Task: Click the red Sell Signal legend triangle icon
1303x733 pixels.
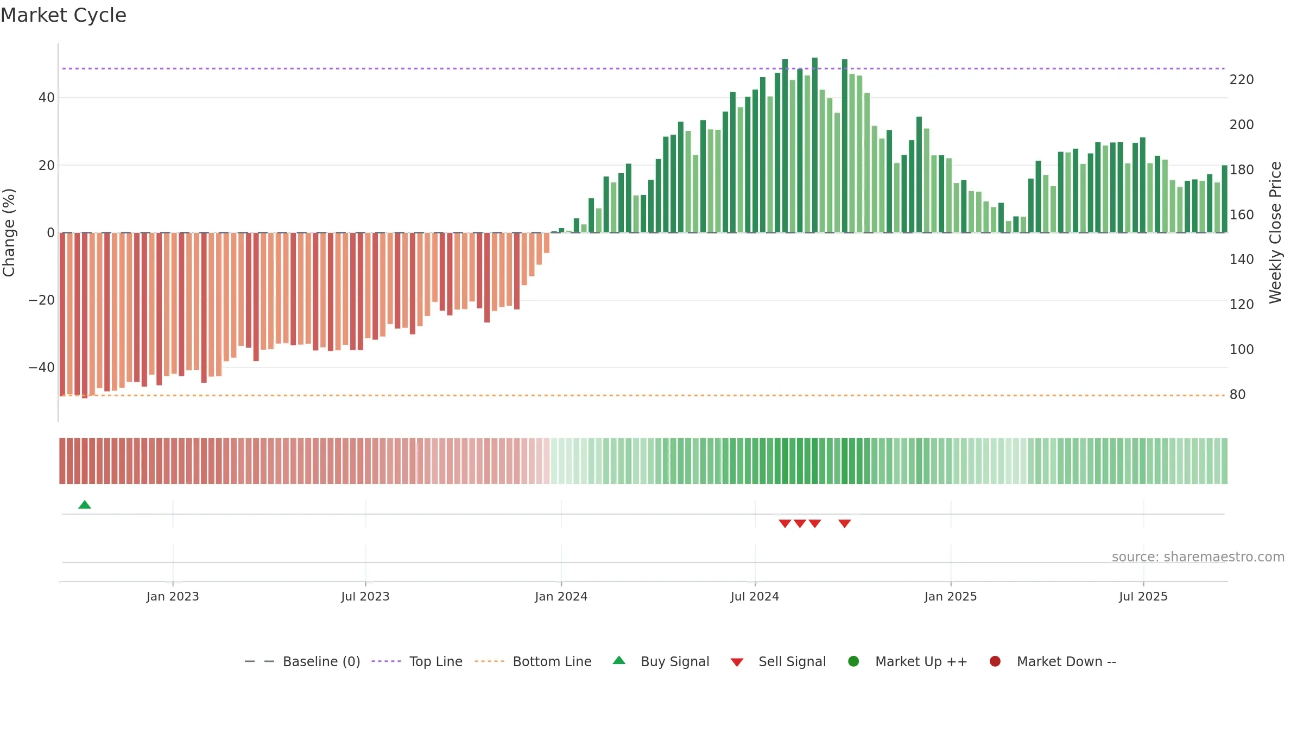Action: pyautogui.click(x=737, y=662)
